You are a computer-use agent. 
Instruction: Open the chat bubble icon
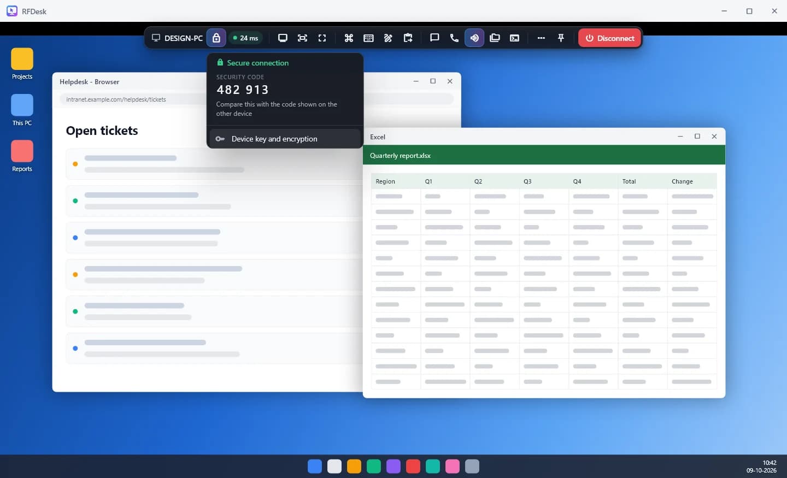point(434,38)
